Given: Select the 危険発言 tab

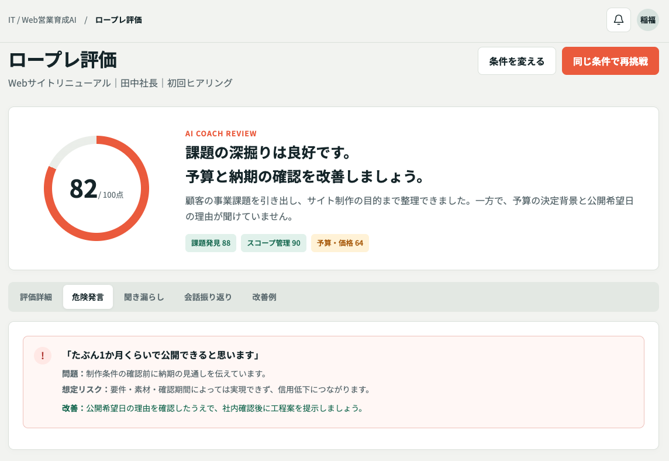Looking at the screenshot, I should (x=88, y=297).
